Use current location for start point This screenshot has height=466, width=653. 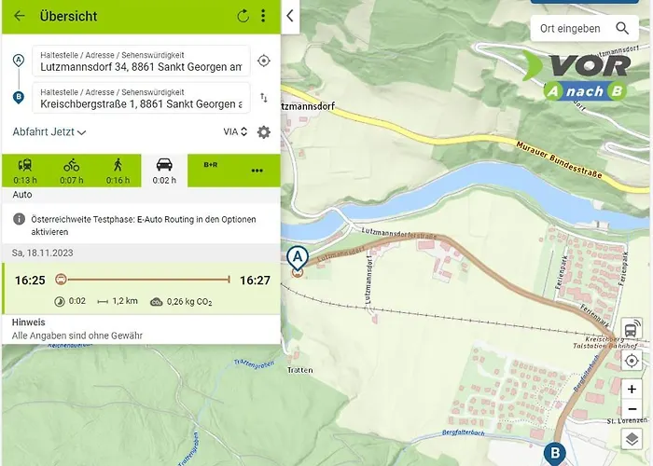coord(264,61)
